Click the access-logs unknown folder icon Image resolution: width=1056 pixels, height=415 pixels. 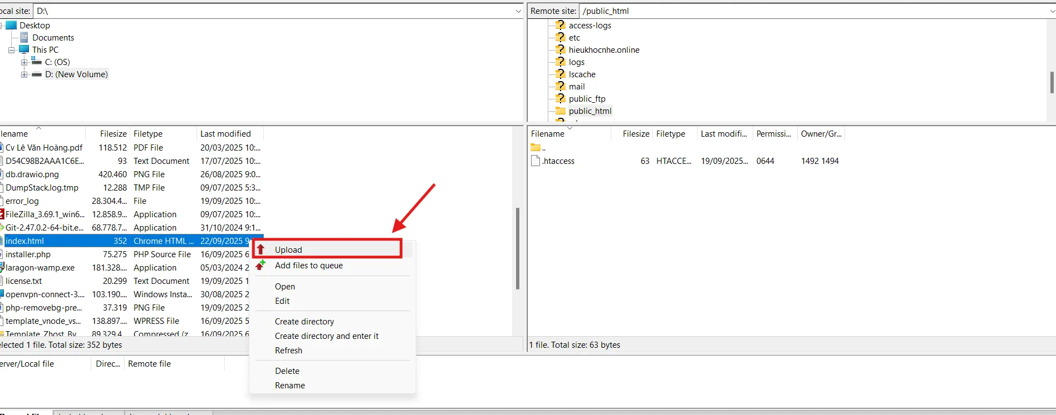pos(561,25)
